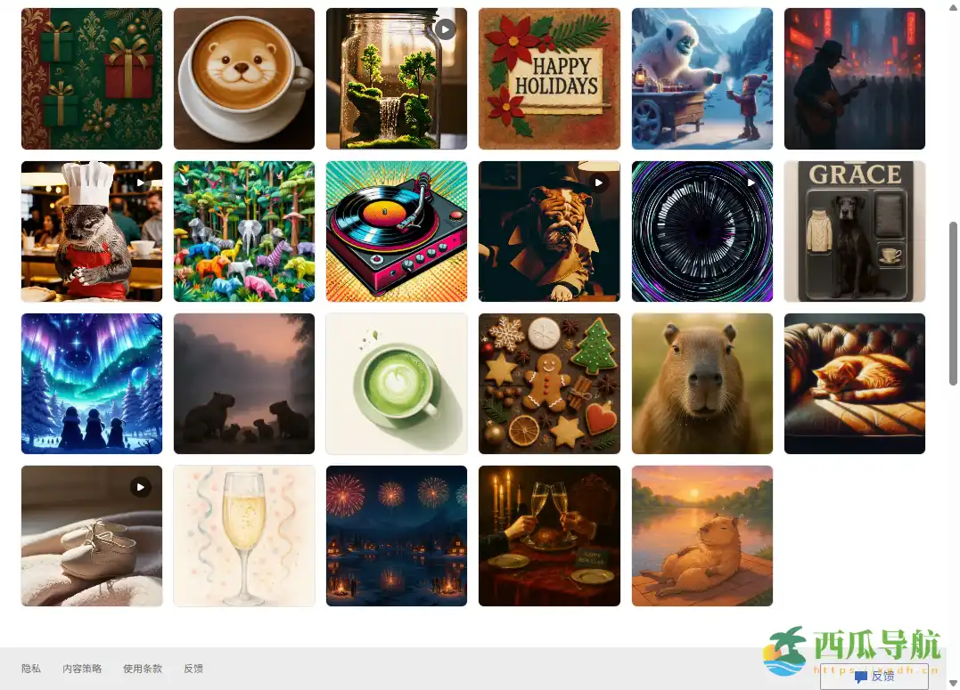Image resolution: width=960 pixels, height=690 pixels.
Task: Select the retro vinyl turntable image
Action: [397, 231]
